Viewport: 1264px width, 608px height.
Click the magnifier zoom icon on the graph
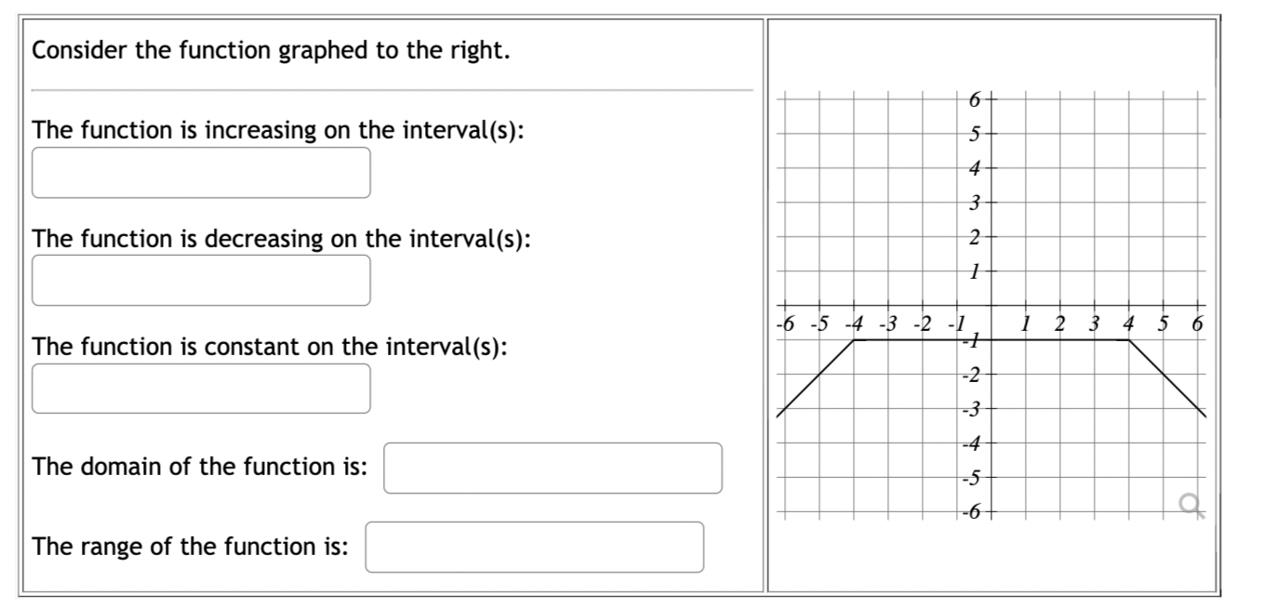1189,505
